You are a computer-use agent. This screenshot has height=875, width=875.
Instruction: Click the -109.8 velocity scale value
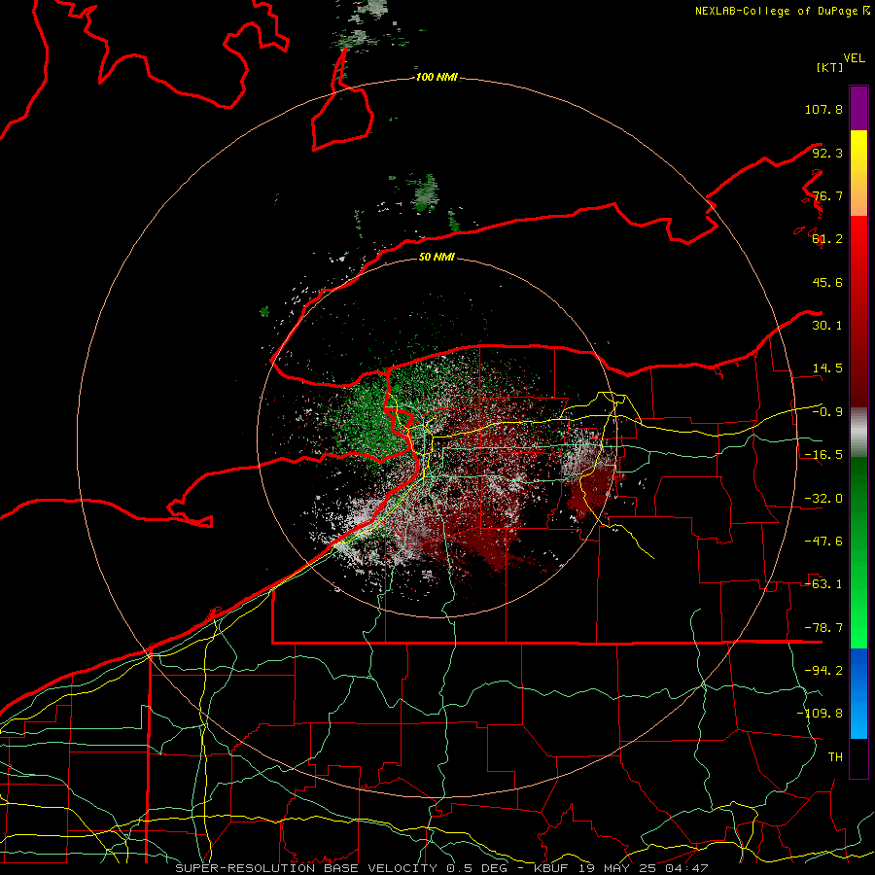[820, 714]
